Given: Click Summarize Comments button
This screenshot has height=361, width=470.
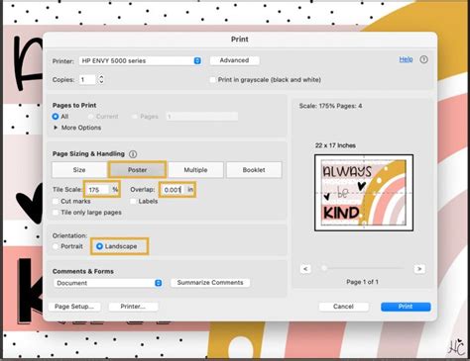Looking at the screenshot, I should [x=210, y=283].
